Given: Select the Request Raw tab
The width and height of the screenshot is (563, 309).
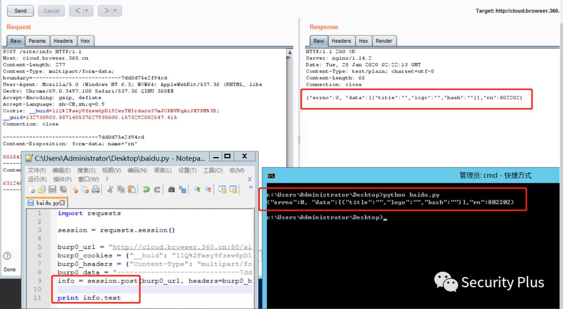Looking at the screenshot, I should 16,41.
